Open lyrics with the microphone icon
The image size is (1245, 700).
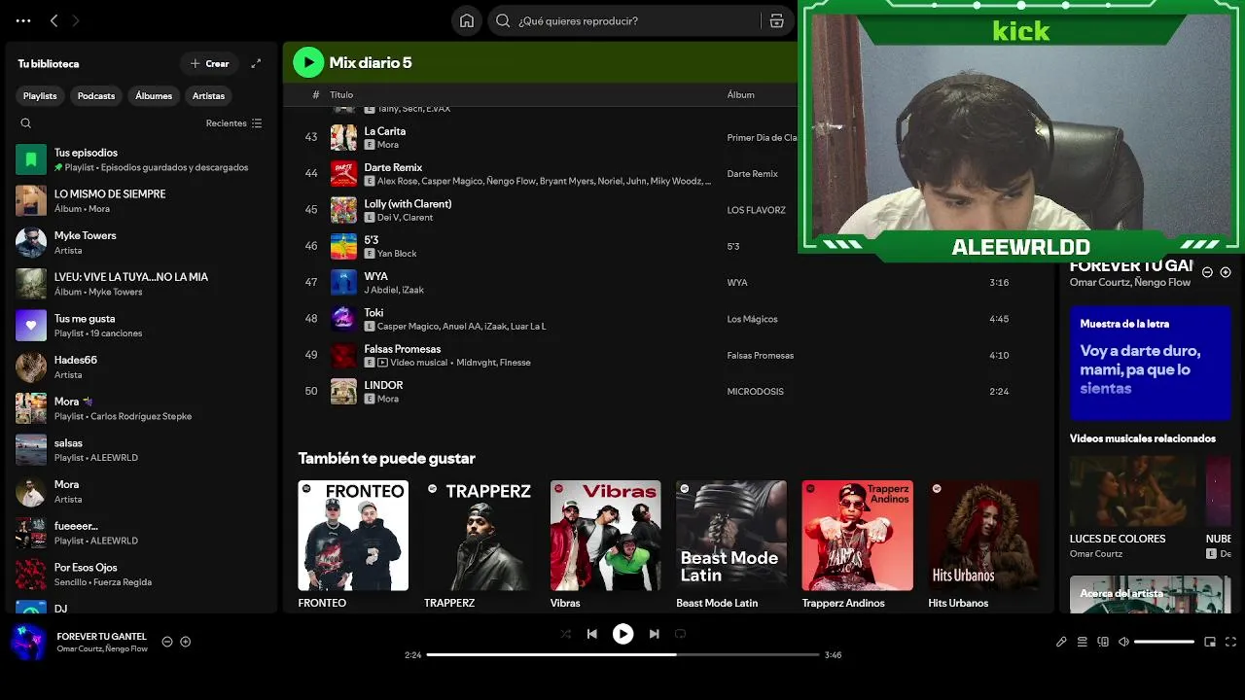tap(1061, 642)
